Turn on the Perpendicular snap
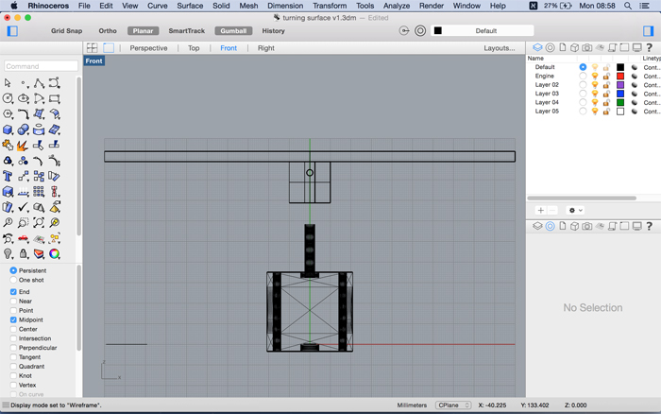This screenshot has width=661, height=414. pyautogui.click(x=13, y=348)
